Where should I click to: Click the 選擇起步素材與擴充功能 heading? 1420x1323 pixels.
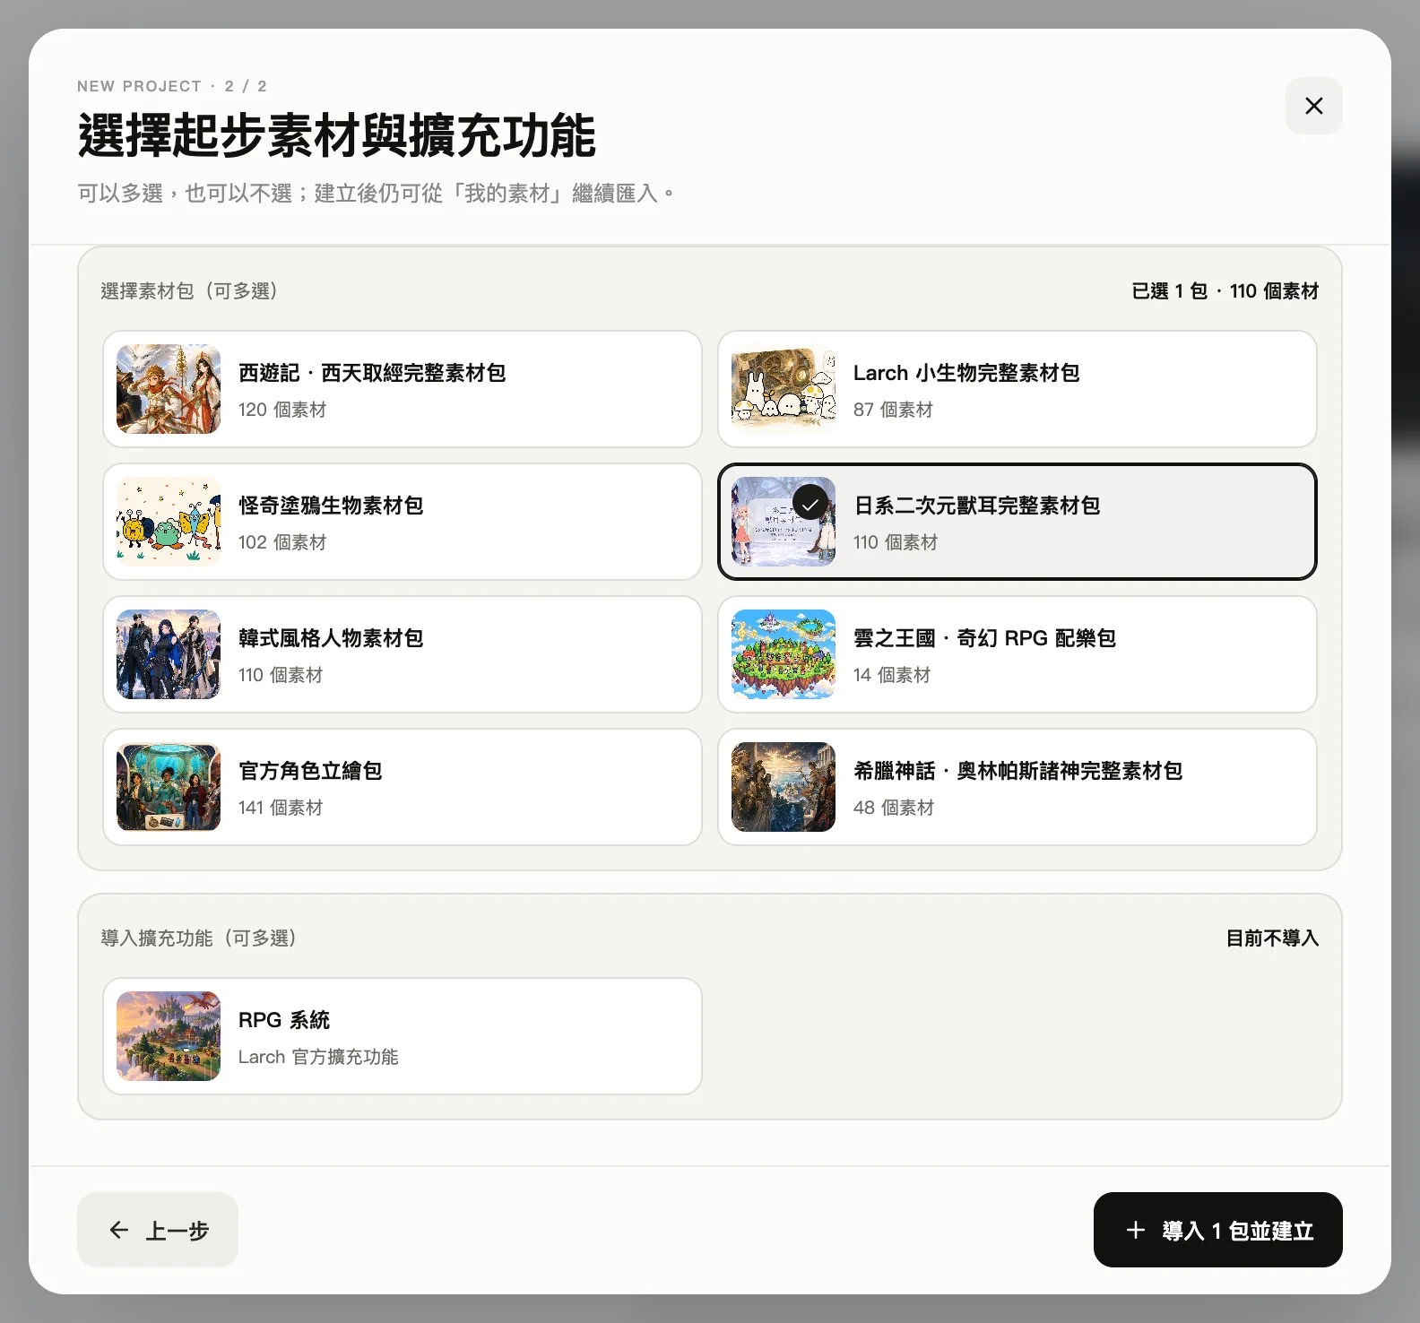337,135
